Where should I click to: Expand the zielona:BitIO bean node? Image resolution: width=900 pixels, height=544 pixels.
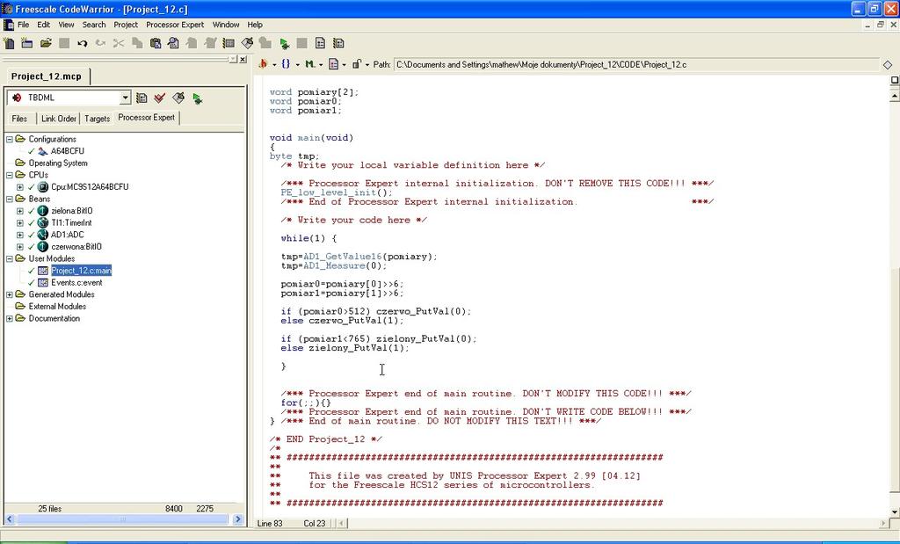[x=20, y=211]
